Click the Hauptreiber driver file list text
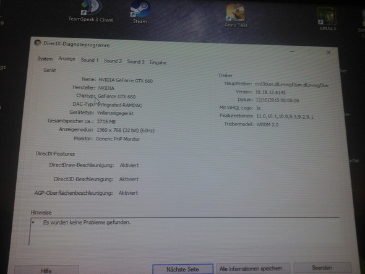The height and width of the screenshot is (274, 365). click(291, 85)
